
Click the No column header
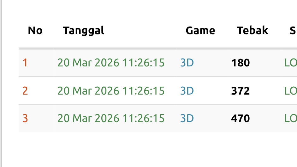(35, 31)
